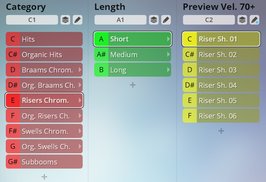Viewport: 266px width, 182px height.
Task: Click the pencil edit icon in Category column
Action: pos(78,20)
